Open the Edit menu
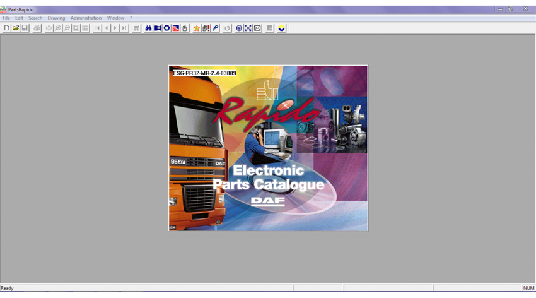536x298 pixels. (19, 18)
